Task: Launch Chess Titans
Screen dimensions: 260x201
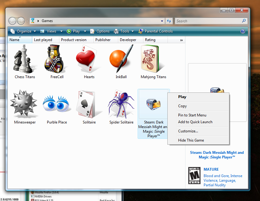Action: (25, 60)
